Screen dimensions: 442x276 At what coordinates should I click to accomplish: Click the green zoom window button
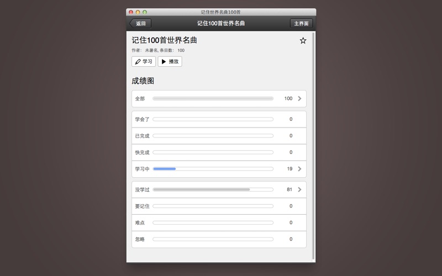click(x=145, y=12)
